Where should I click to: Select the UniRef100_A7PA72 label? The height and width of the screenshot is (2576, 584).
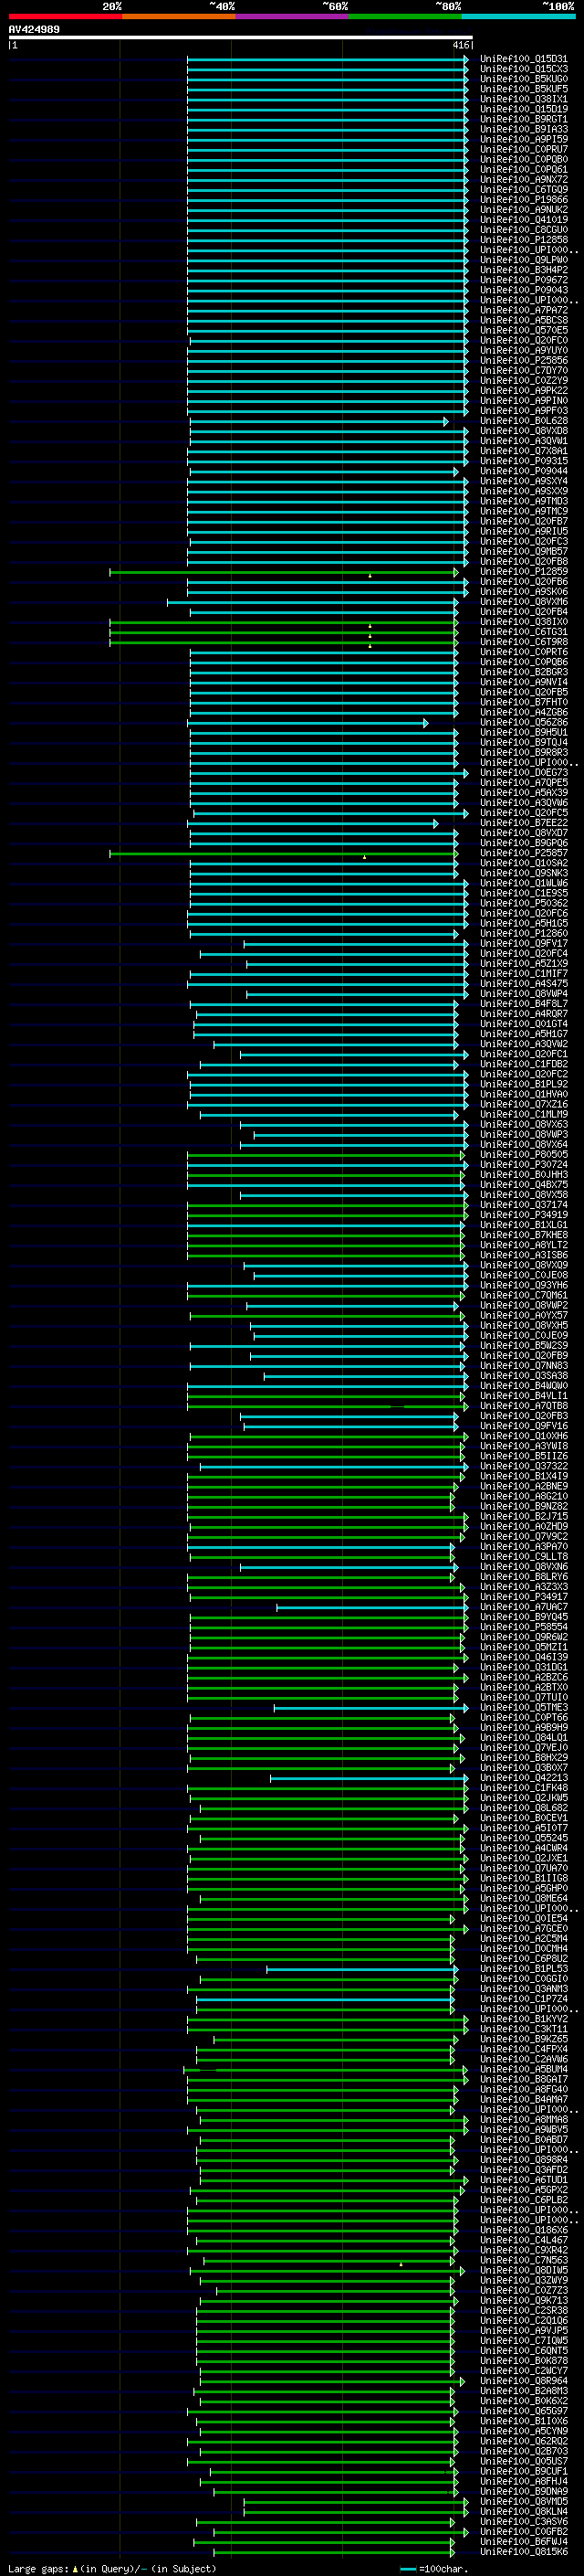[524, 310]
